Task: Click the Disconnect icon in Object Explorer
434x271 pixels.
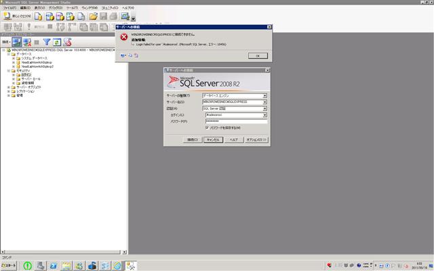Action: (x=26, y=41)
